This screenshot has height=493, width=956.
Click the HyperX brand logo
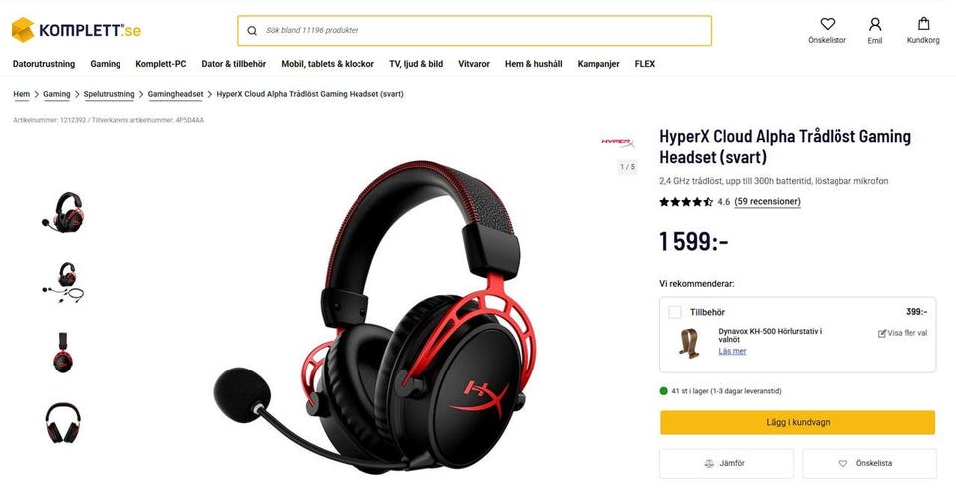click(618, 142)
